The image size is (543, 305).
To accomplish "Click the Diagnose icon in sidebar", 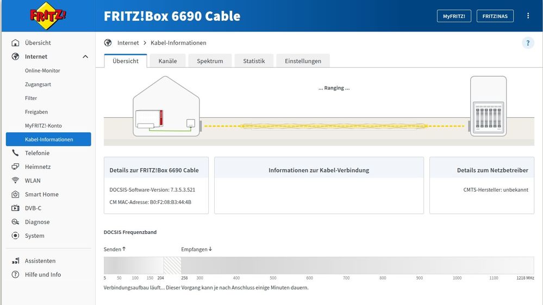I will (x=15, y=222).
